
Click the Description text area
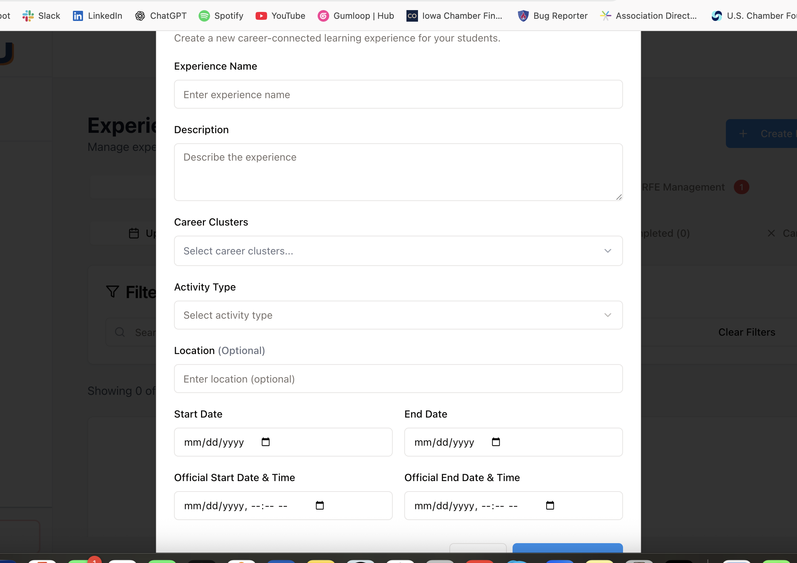(x=398, y=172)
